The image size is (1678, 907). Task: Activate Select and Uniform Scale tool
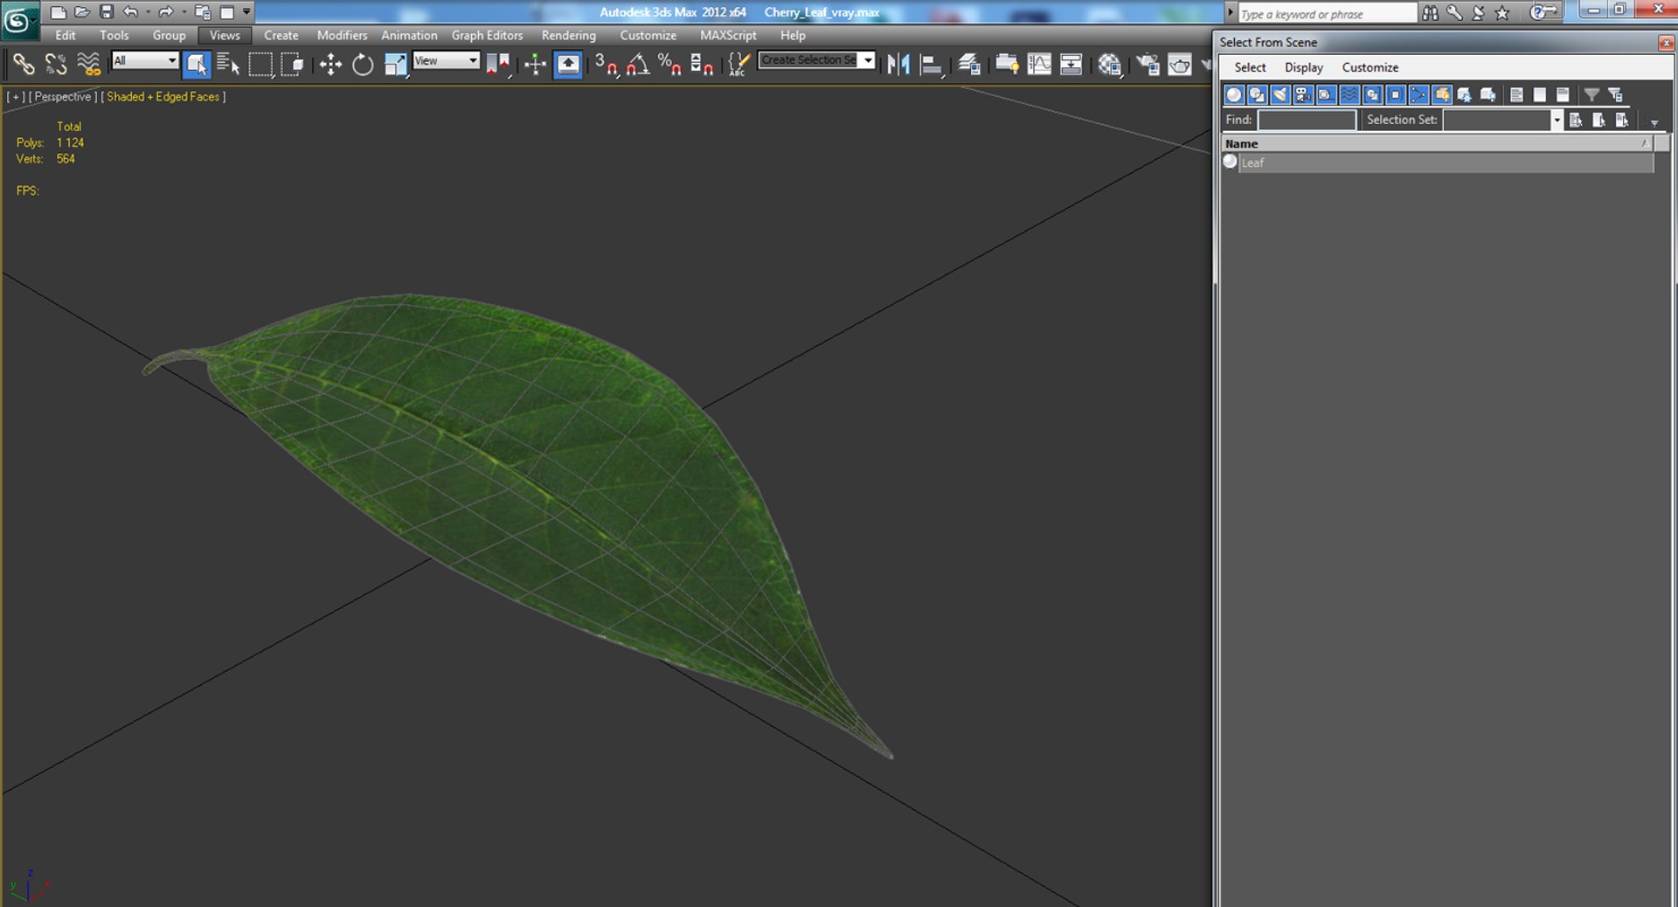pos(395,65)
